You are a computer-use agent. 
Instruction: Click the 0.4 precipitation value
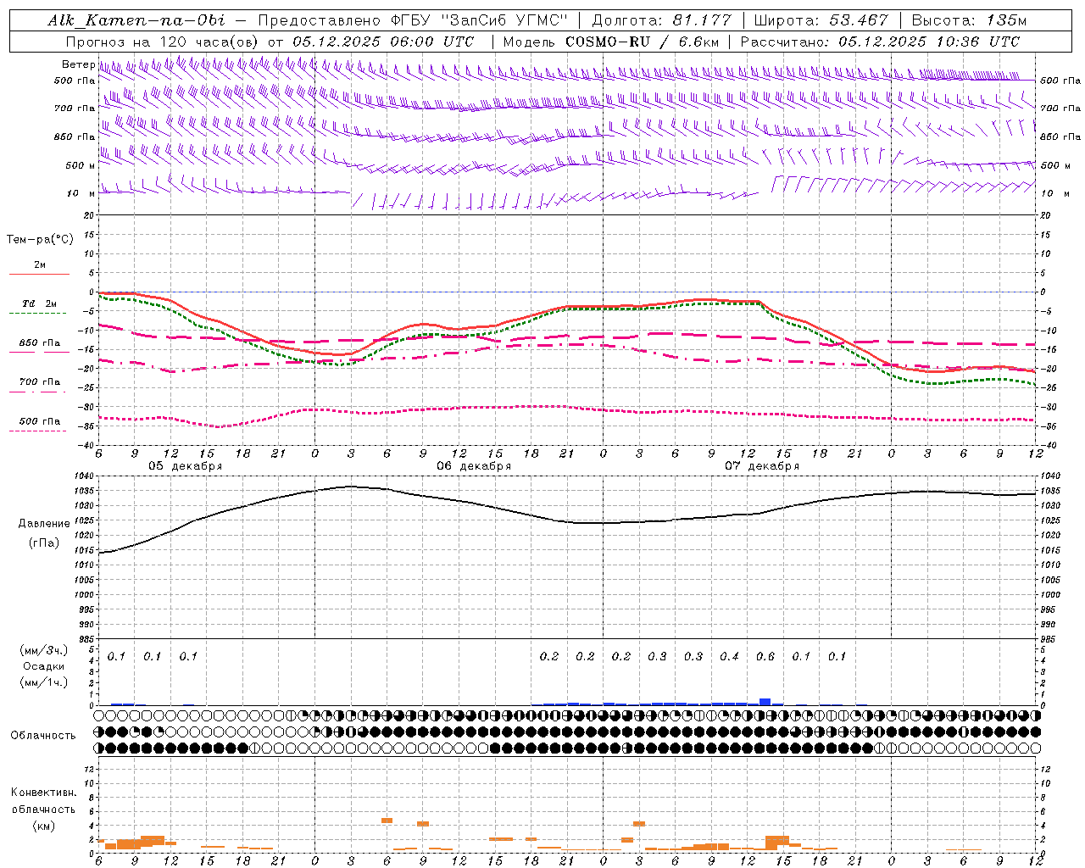(729, 657)
